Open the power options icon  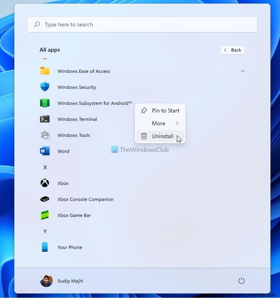[x=242, y=281]
